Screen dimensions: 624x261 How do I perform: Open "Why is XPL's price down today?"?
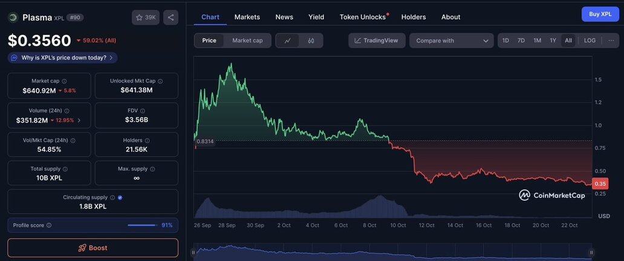[x=63, y=58]
